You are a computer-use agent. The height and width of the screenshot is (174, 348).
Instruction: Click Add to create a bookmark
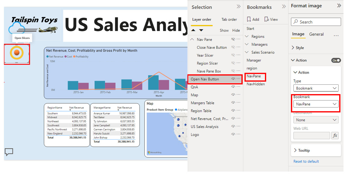click(253, 19)
